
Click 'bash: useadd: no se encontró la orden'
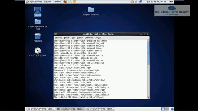75,53
